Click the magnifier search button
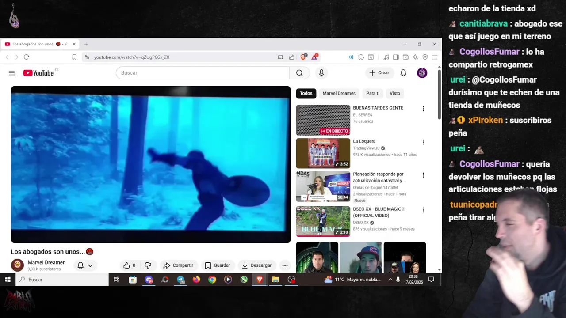This screenshot has height=318, width=566. click(299, 73)
